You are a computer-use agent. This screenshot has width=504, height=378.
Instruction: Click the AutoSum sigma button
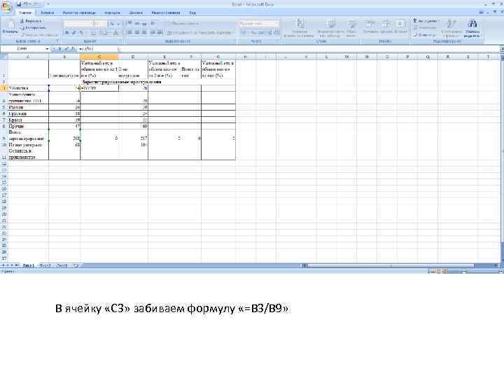(x=425, y=21)
